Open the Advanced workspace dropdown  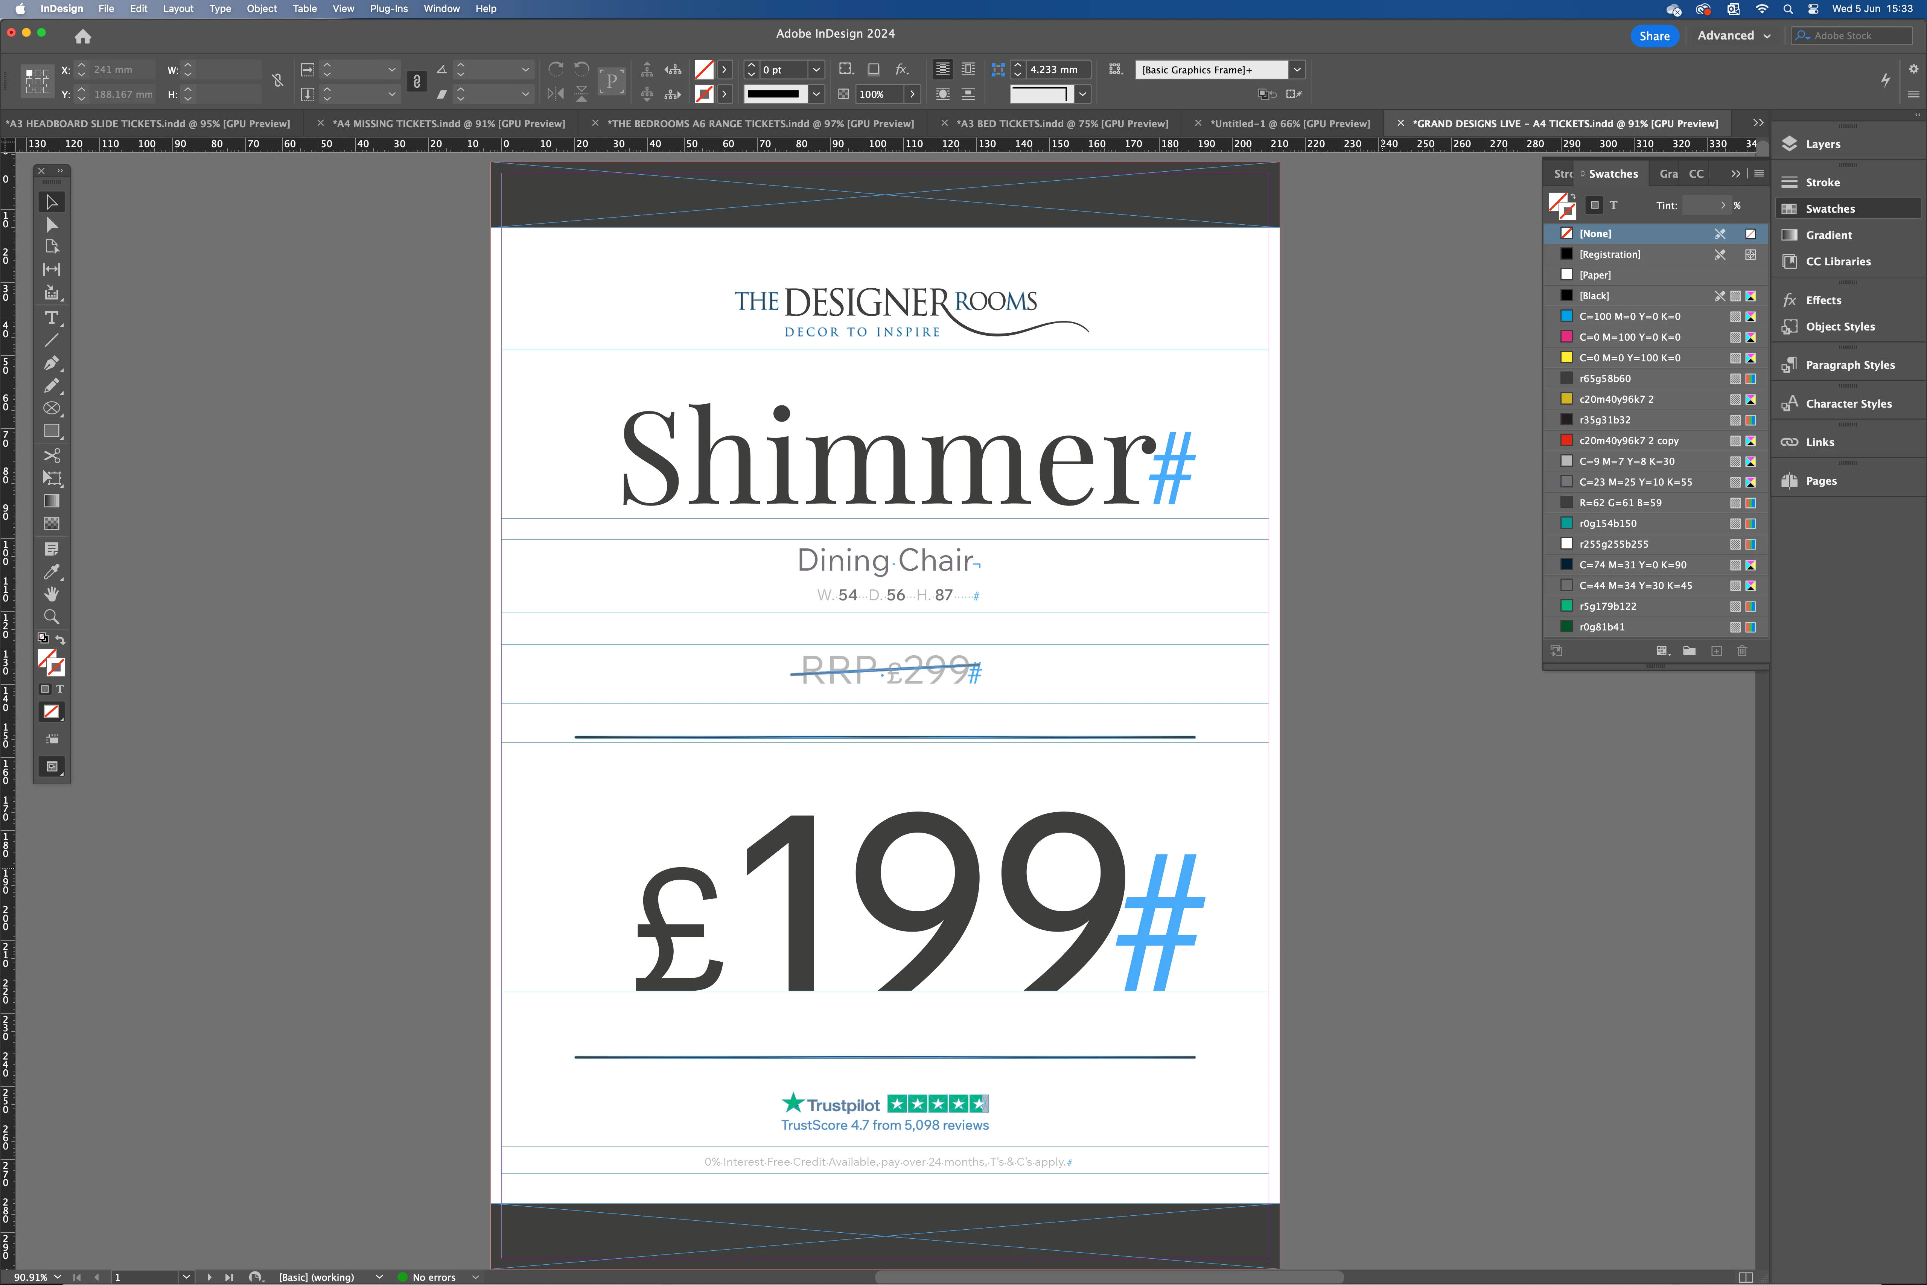(x=1734, y=35)
